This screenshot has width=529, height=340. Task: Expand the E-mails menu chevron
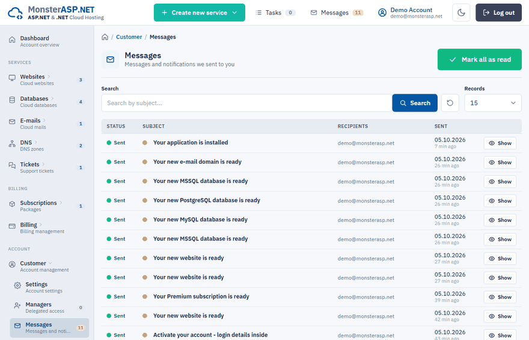coord(44,121)
